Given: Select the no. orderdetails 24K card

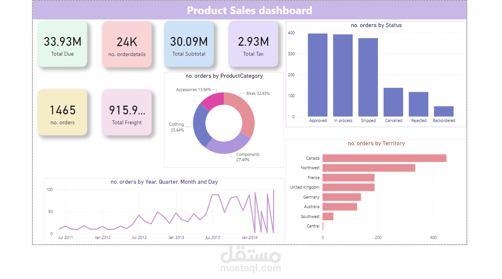Looking at the screenshot, I should tap(127, 44).
